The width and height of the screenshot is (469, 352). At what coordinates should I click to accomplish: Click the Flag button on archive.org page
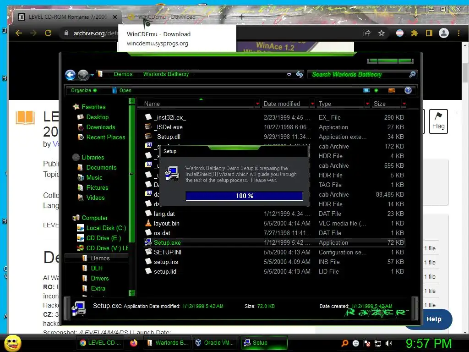tap(438, 121)
